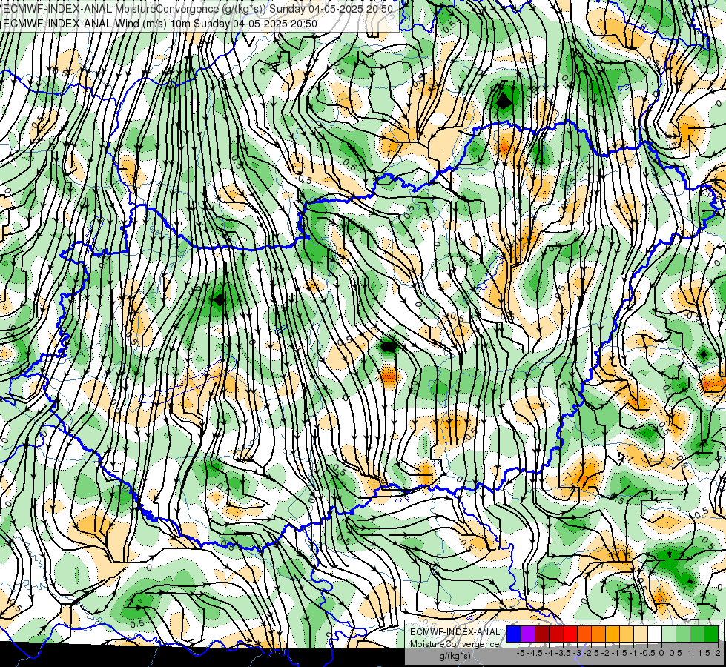Click the legend label ECMWF-INDEX-ANAL
Viewport: 726px width, 667px height.
455,632
